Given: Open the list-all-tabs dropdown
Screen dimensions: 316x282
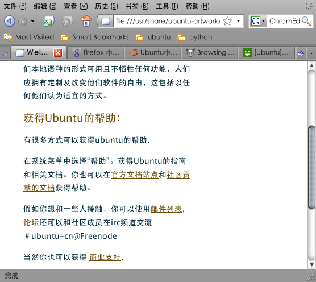Looking at the screenshot, I should point(311,53).
